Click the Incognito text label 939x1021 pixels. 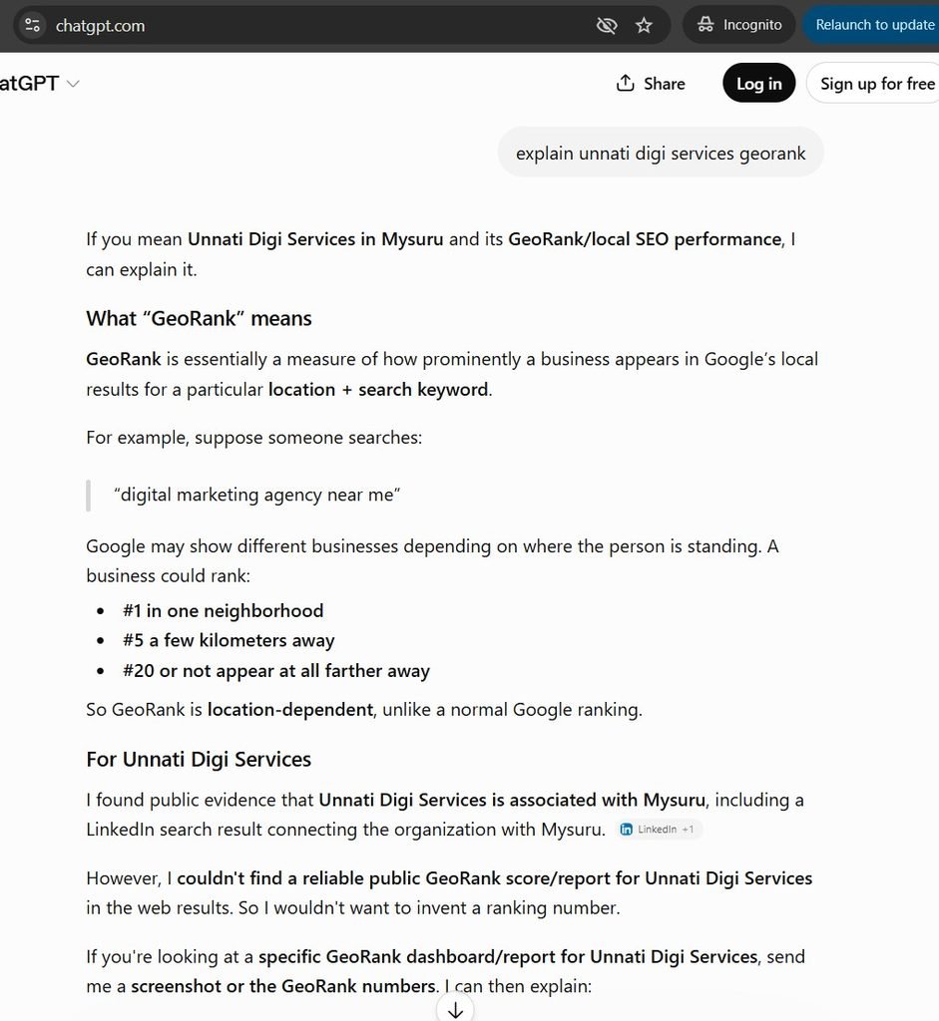point(752,25)
